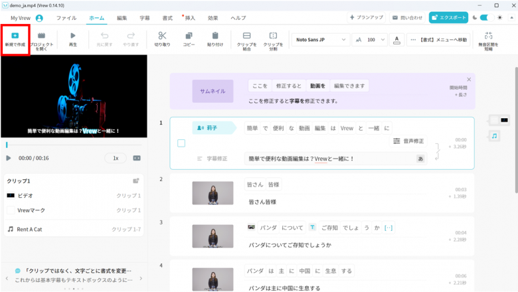Image resolution: width=518 pixels, height=292 pixels.
Task: Open the ヘルプ menu
Action: point(238,18)
